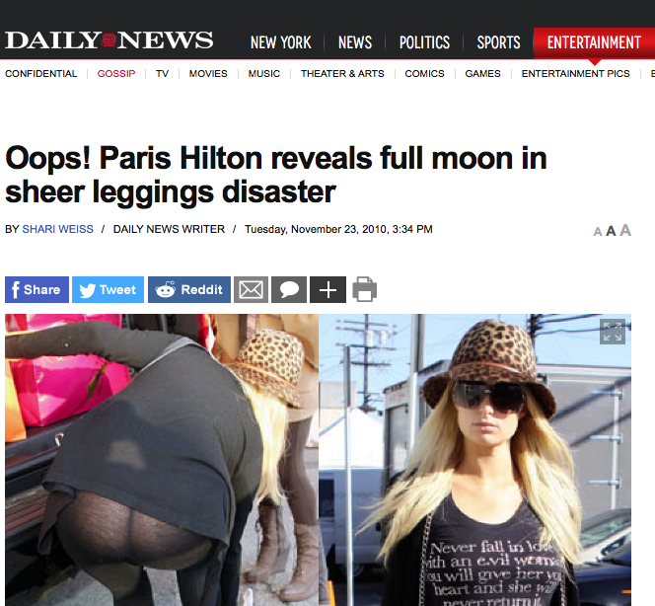This screenshot has width=655, height=606.
Task: Open the New York section
Action: click(281, 42)
